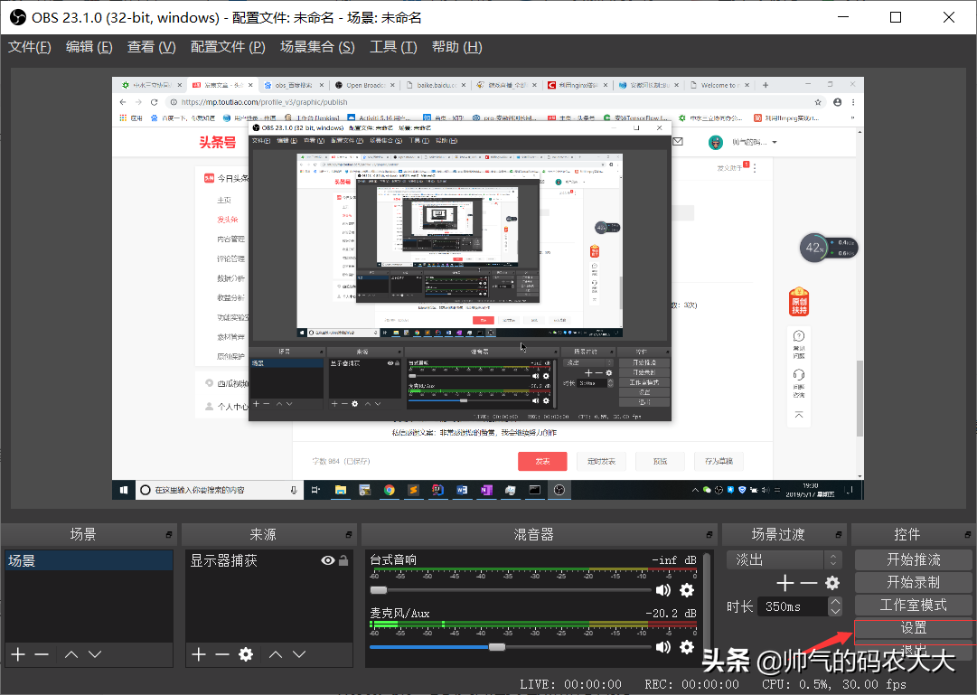Decrease the 时长 duration with the down arrow
Screen dimensions: 977x695
click(x=836, y=611)
